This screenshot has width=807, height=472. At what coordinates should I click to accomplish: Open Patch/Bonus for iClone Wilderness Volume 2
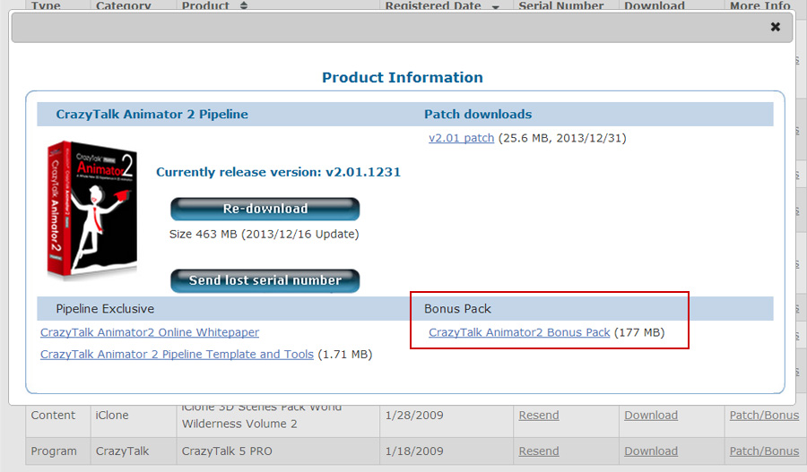pos(764,415)
